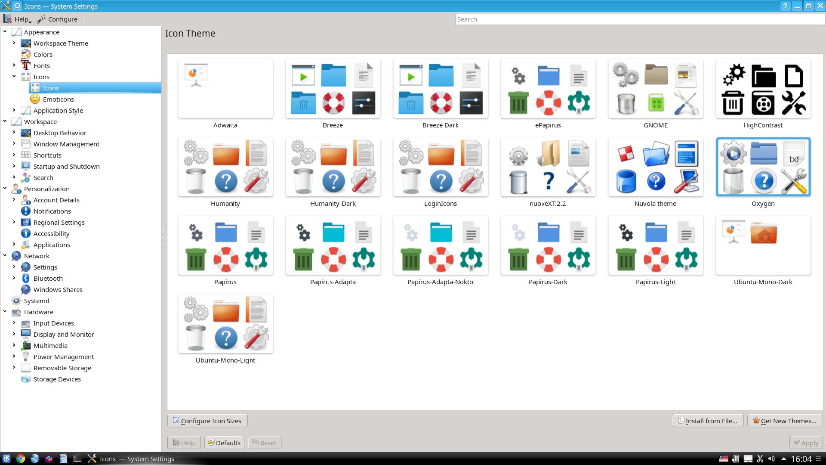Launch Chrome from the taskbar
826x465 pixels.
click(x=21, y=459)
